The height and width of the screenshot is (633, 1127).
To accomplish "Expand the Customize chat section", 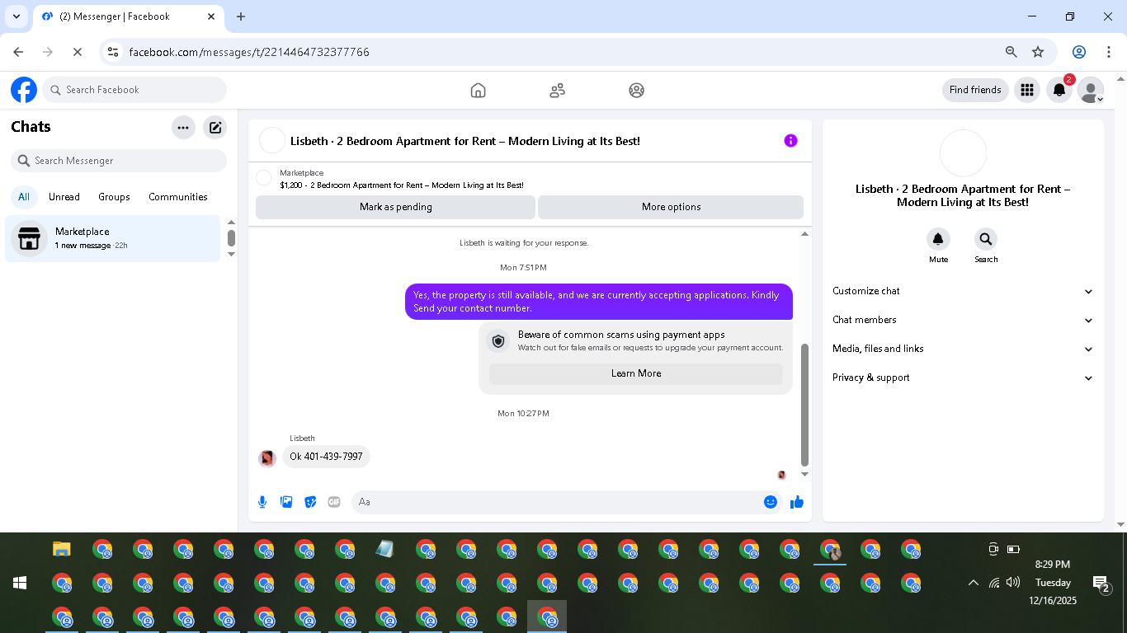I will [x=963, y=291].
